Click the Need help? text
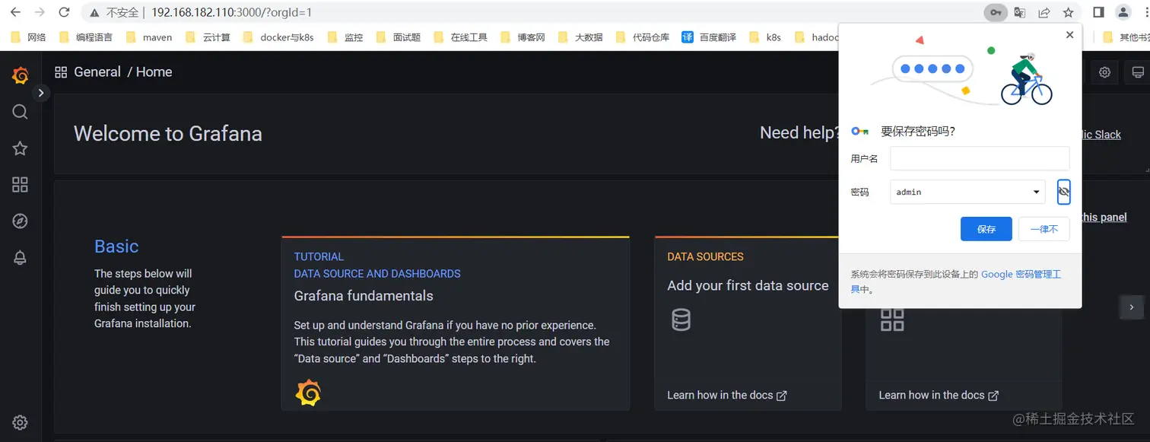Image resolution: width=1150 pixels, height=442 pixels. coord(799,132)
